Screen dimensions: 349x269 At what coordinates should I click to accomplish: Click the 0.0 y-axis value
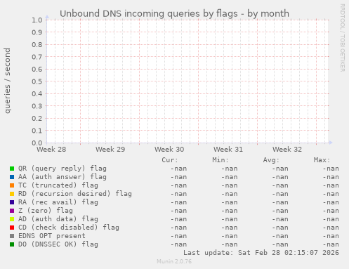pyautogui.click(x=37, y=143)
